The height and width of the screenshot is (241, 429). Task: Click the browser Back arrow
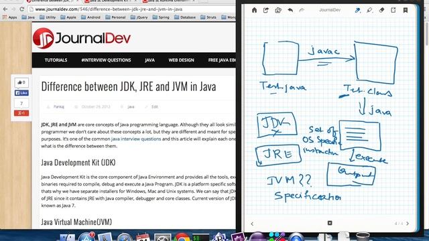pos(5,9)
